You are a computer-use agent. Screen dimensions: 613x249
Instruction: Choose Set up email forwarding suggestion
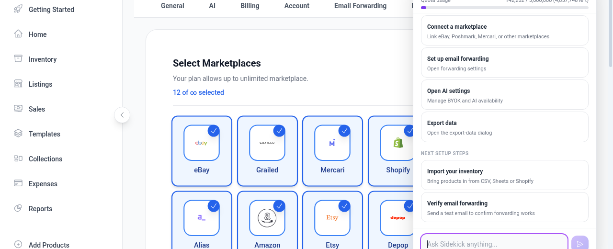coord(505,63)
